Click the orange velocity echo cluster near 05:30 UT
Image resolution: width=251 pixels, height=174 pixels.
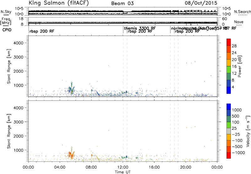pos(71,155)
